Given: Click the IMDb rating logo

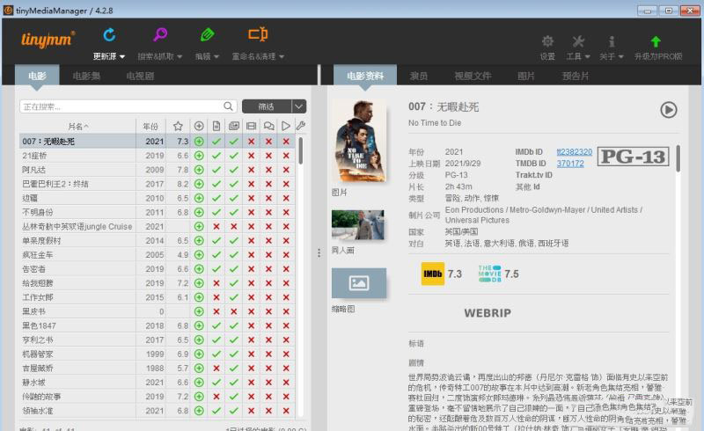Looking at the screenshot, I should click(432, 274).
